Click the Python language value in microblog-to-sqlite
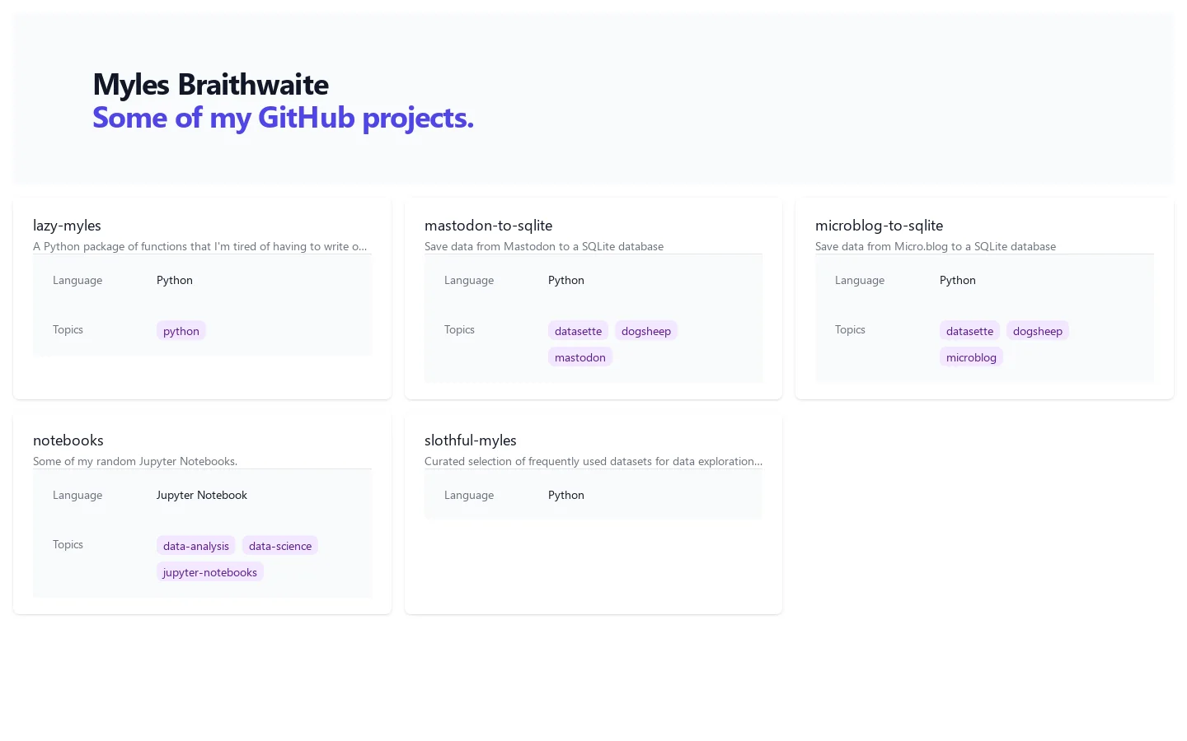Image resolution: width=1187 pixels, height=741 pixels. pos(958,280)
